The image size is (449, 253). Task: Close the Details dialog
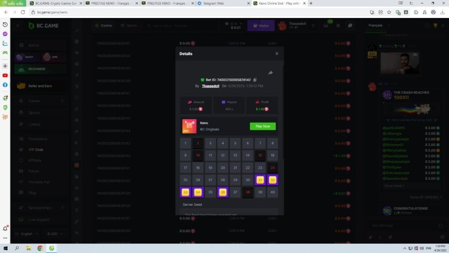click(x=277, y=53)
